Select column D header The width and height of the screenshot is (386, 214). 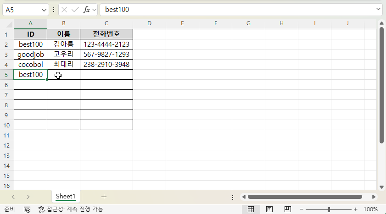click(x=150, y=23)
